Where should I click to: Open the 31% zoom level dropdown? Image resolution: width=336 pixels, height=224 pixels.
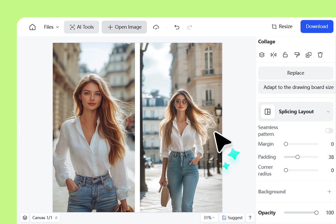tap(209, 218)
